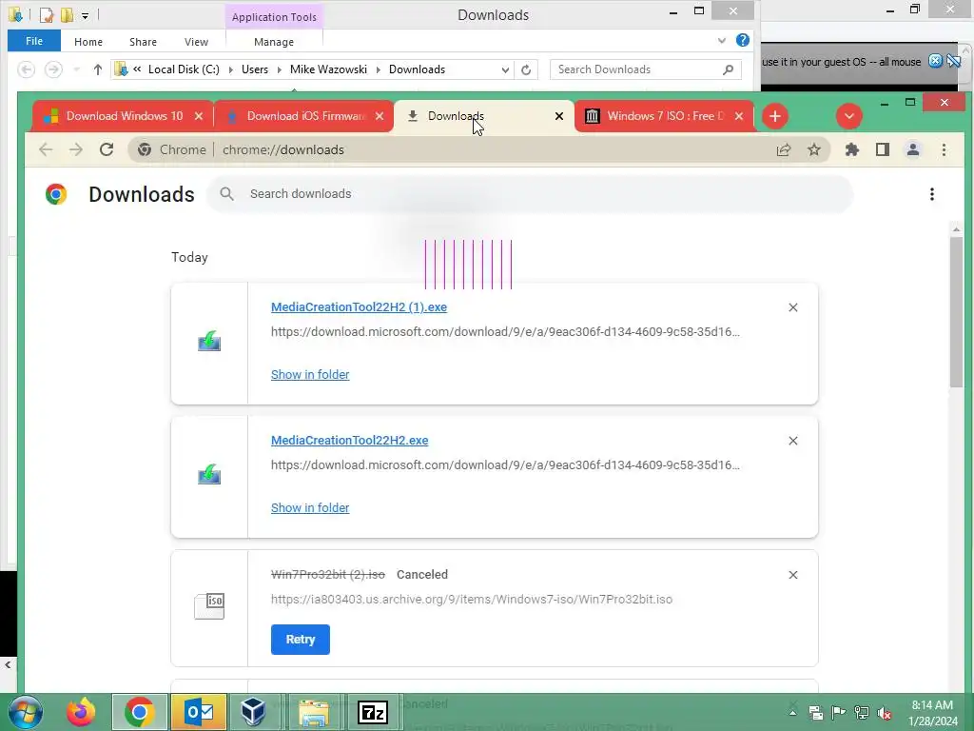Go up one folder in Explorer

98,69
